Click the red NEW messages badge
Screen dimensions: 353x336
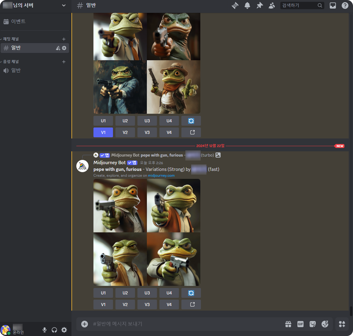340,146
